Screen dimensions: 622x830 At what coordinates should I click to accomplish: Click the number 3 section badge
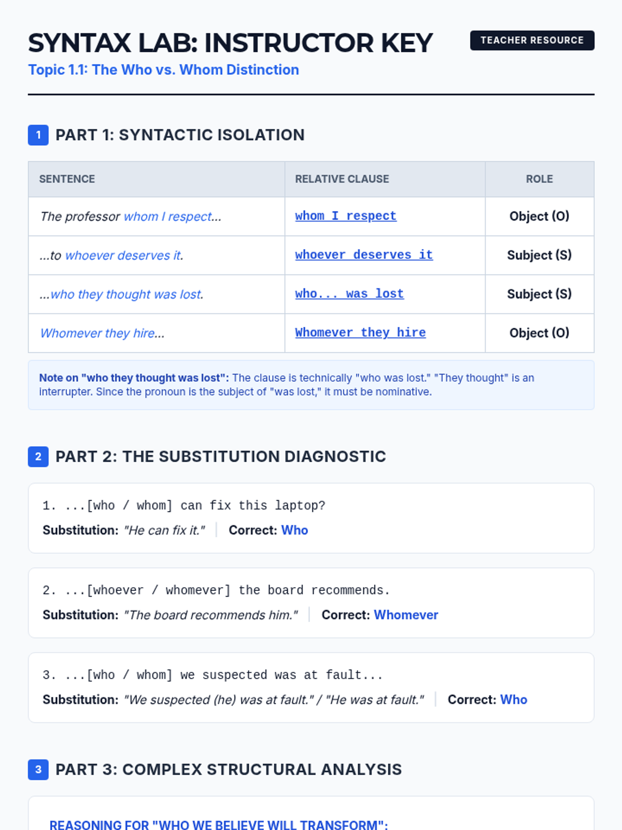(x=38, y=769)
